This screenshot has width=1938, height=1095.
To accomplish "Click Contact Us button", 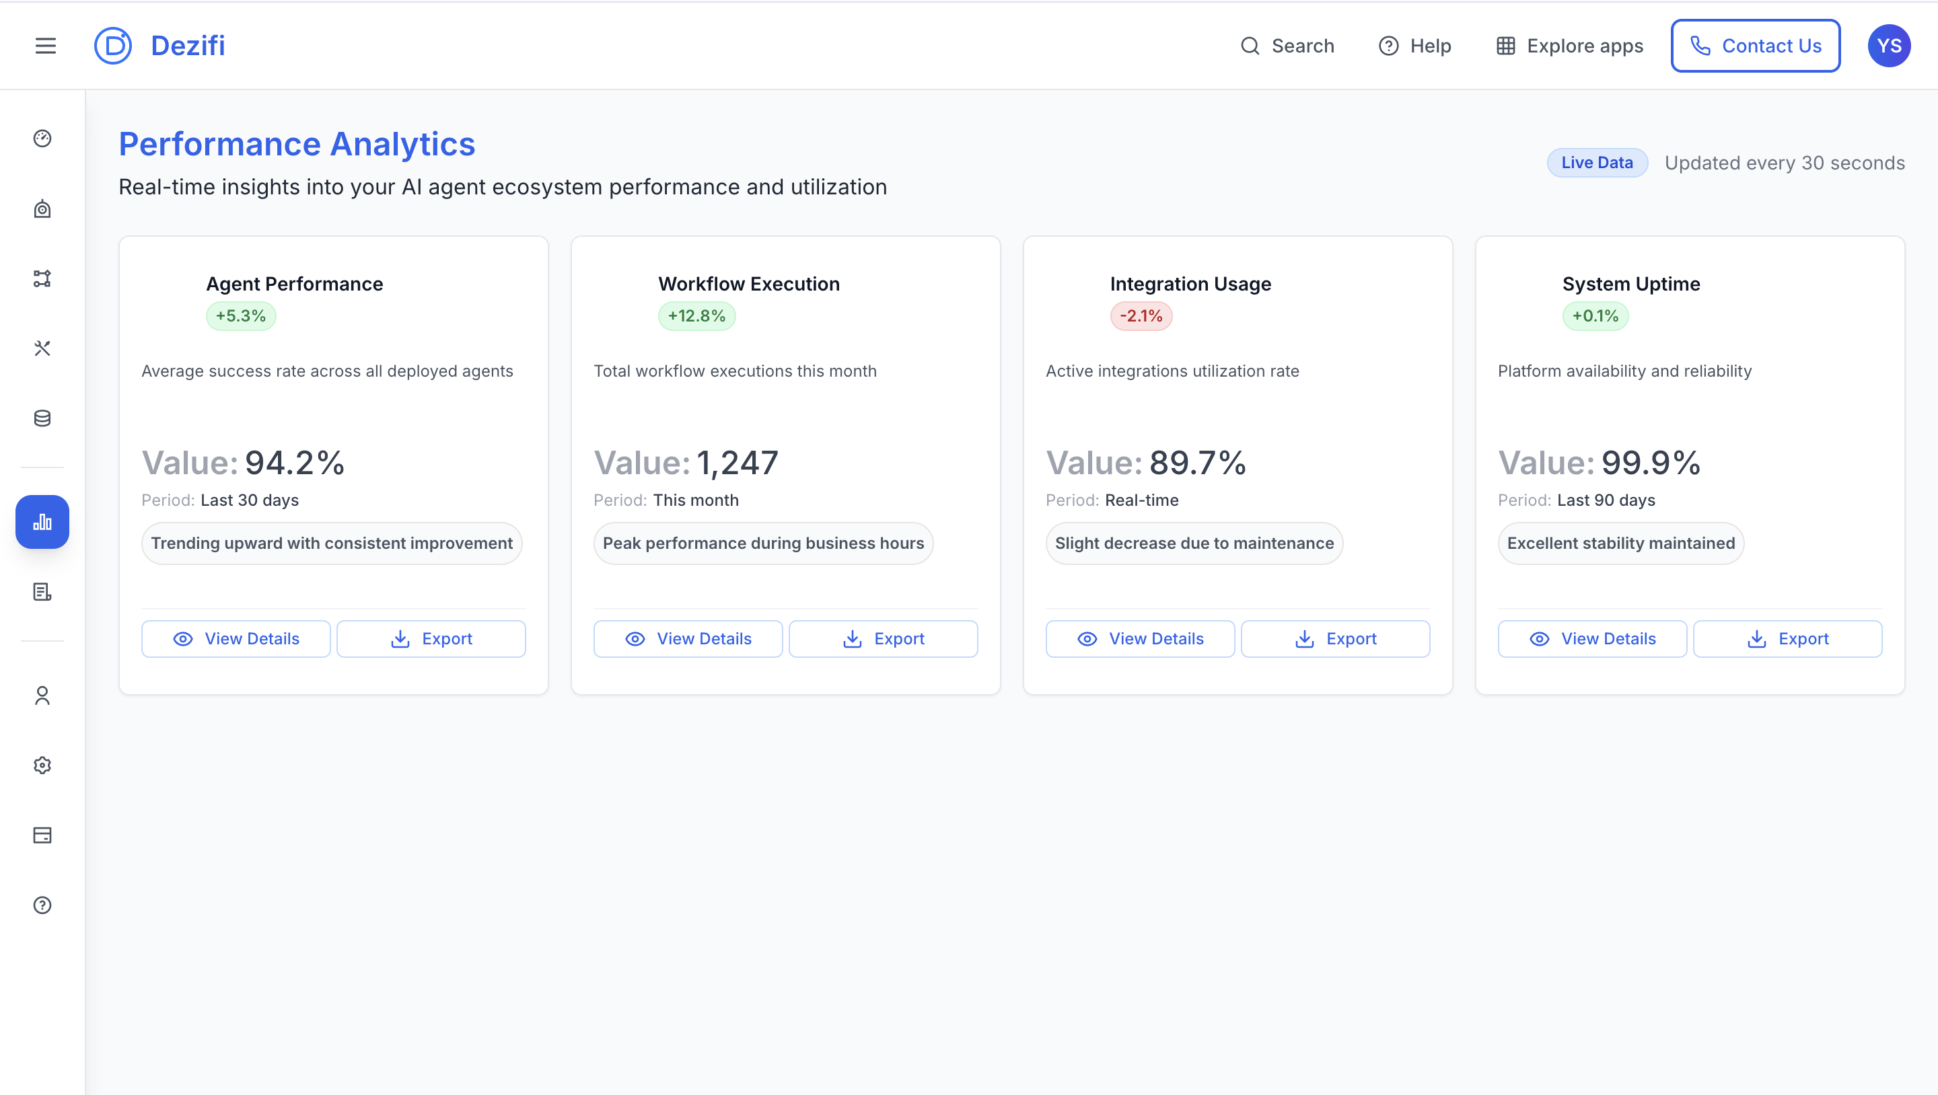I will 1755,45.
